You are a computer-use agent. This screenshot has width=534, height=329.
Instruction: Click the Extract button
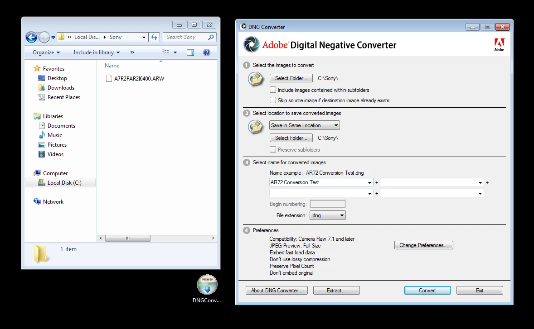(336, 290)
